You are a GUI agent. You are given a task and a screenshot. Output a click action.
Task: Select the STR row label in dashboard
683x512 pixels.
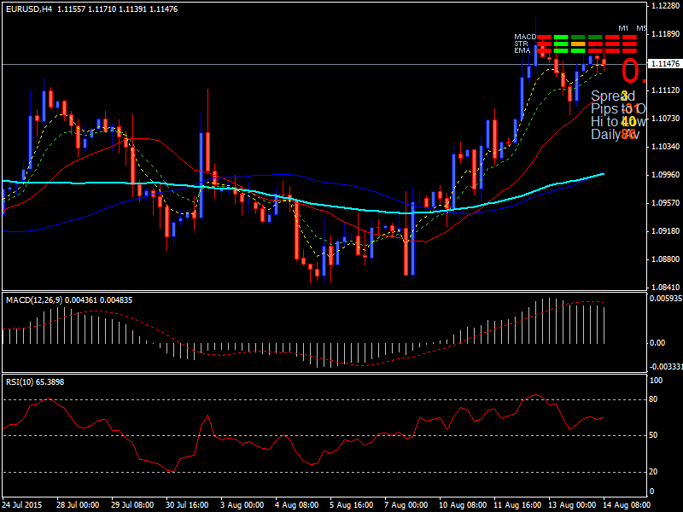point(521,44)
